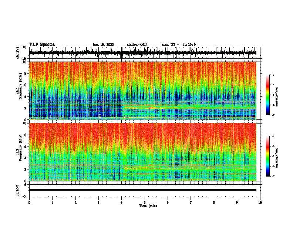This screenshot has height=227, width=293.
Task: Click the ch.1 spectrogram color scale bar
Action: click(267, 95)
